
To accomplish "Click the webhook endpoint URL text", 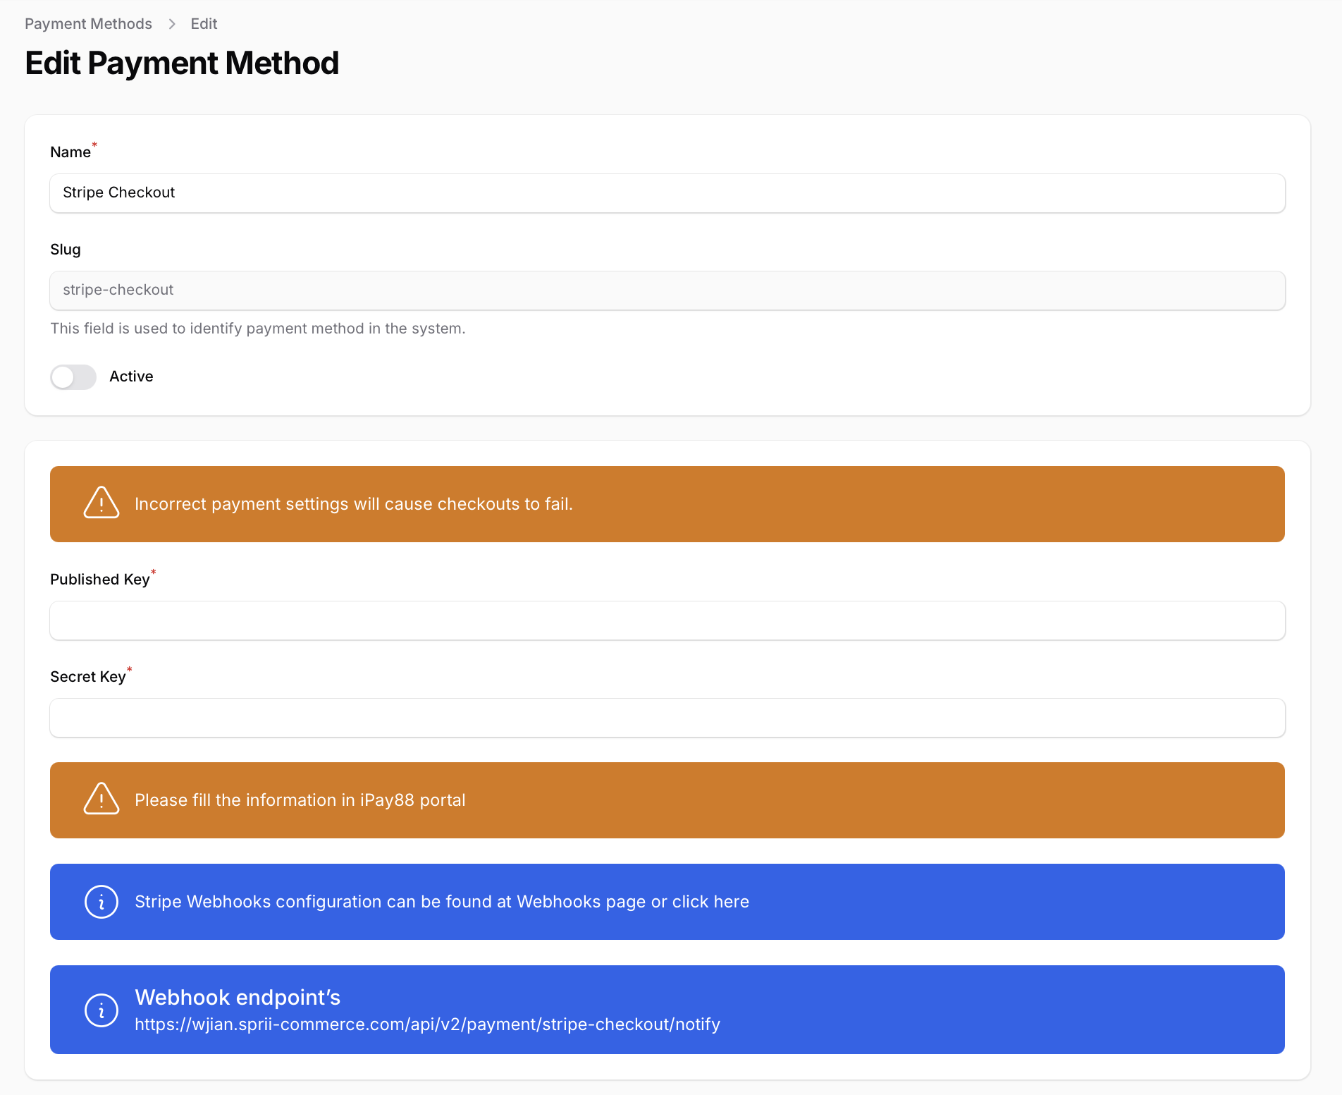I will click(427, 1024).
